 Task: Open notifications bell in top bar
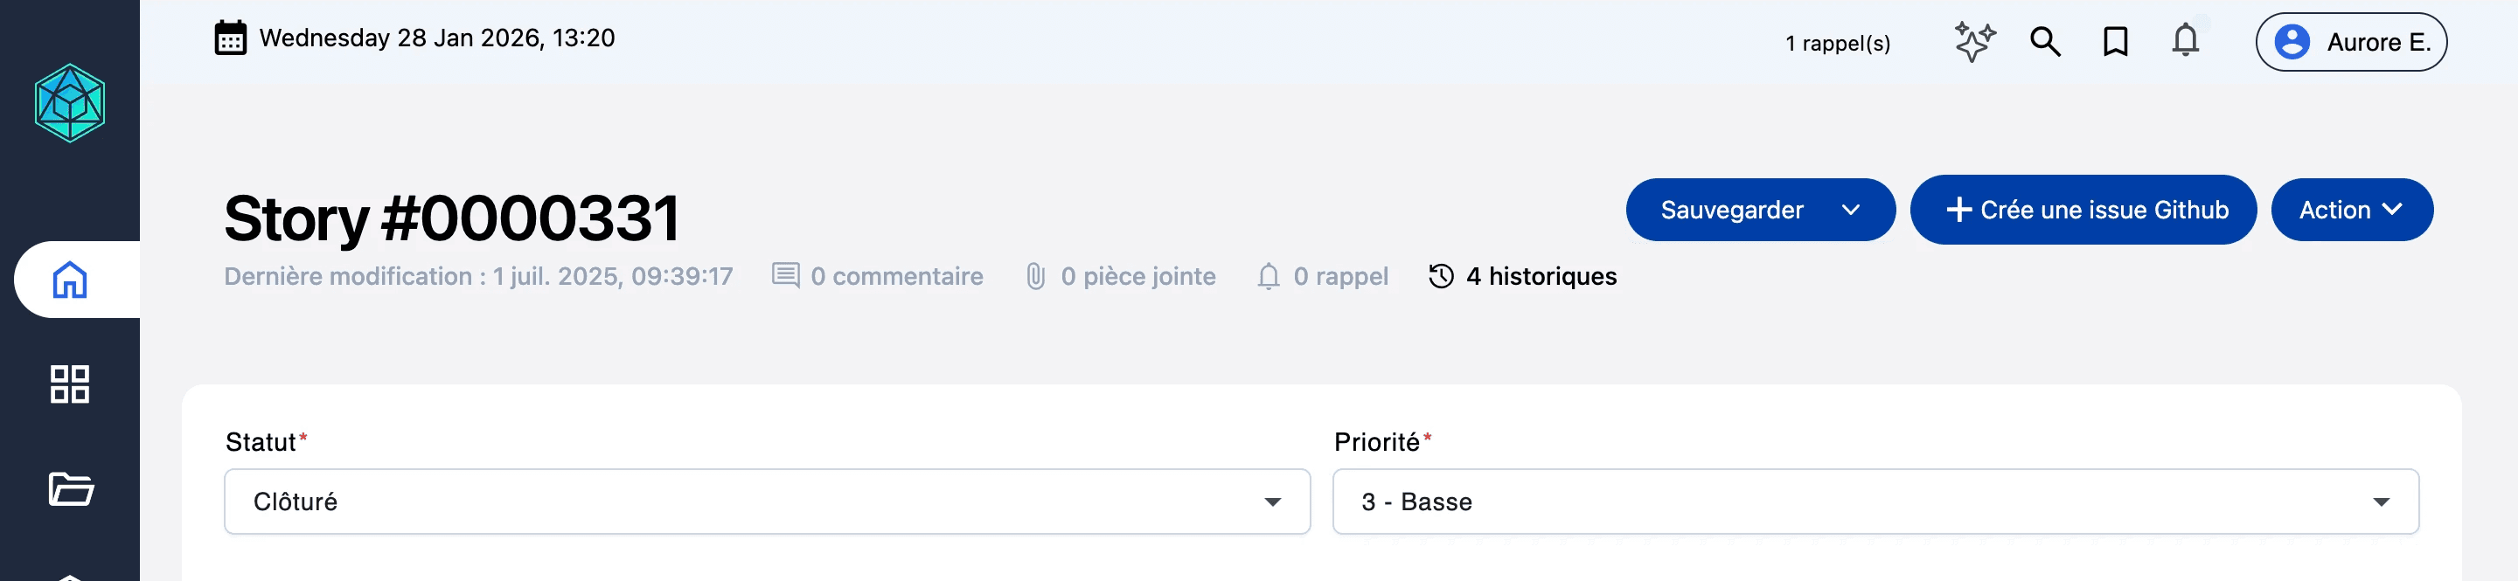pos(2186,41)
